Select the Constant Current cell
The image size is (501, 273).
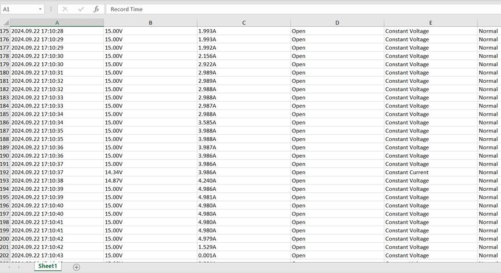(x=431, y=172)
